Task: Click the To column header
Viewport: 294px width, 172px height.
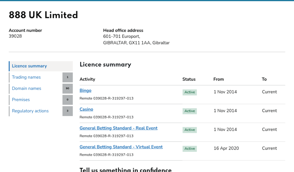Action: pyautogui.click(x=264, y=79)
